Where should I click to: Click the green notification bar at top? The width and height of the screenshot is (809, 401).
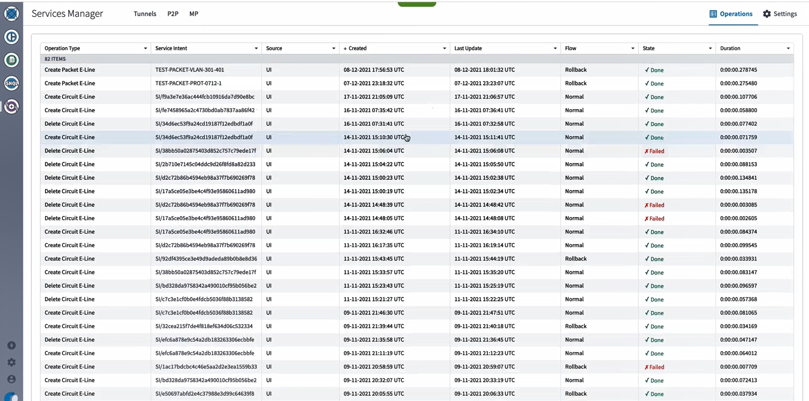[417, 4]
